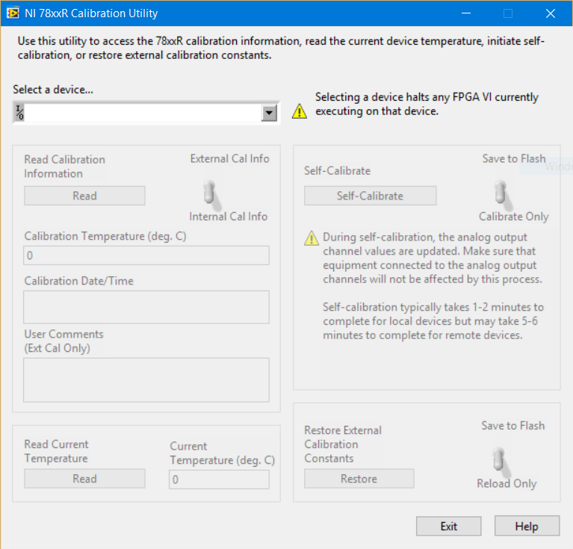Click the Current Temperature (deg. C) field
573x549 pixels.
pos(219,479)
